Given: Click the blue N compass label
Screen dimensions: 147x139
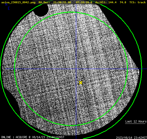Looking at the screenshot, I should 6,4.
